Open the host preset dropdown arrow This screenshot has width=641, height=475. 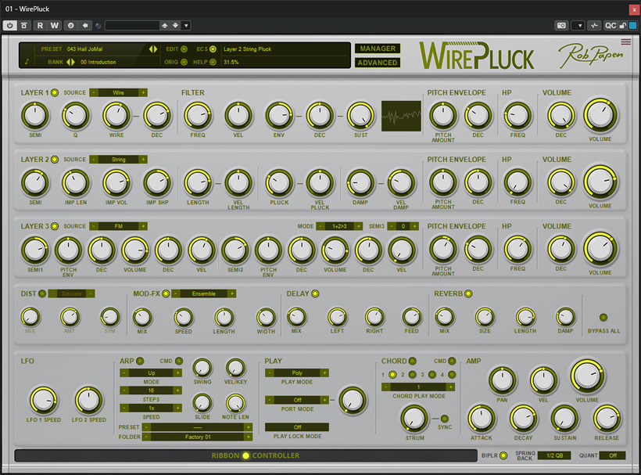click(186, 25)
